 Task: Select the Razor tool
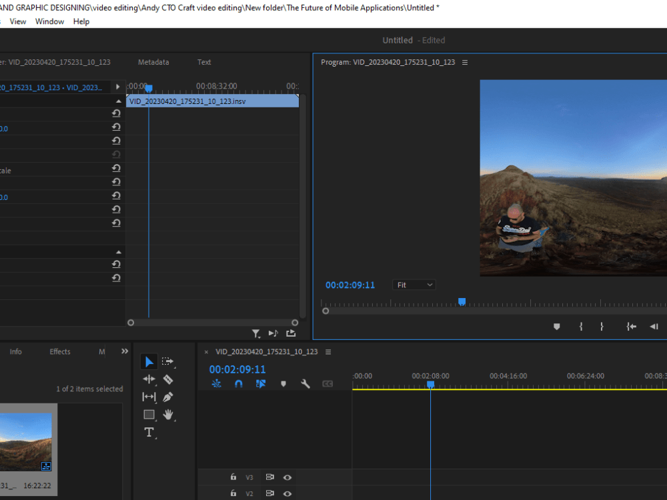tap(168, 379)
